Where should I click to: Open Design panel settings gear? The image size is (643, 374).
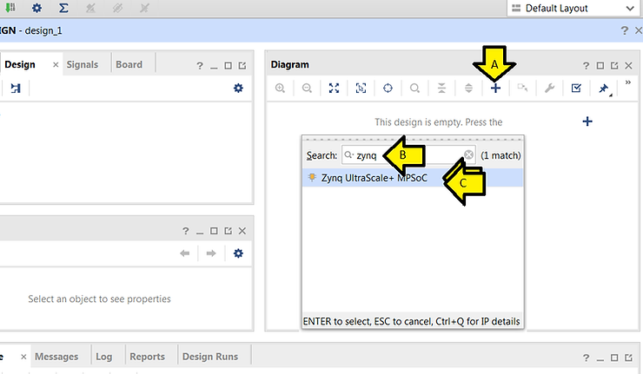coord(238,89)
